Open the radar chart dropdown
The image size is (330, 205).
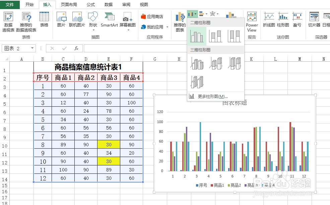pyautogui.click(x=214, y=14)
